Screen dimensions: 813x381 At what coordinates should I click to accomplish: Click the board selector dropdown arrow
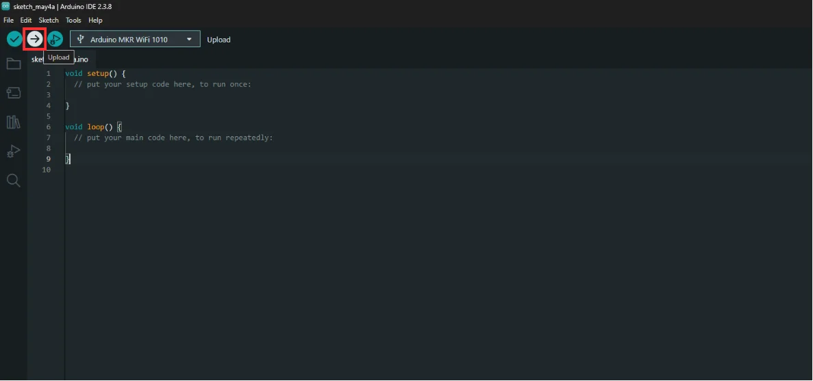[189, 39]
